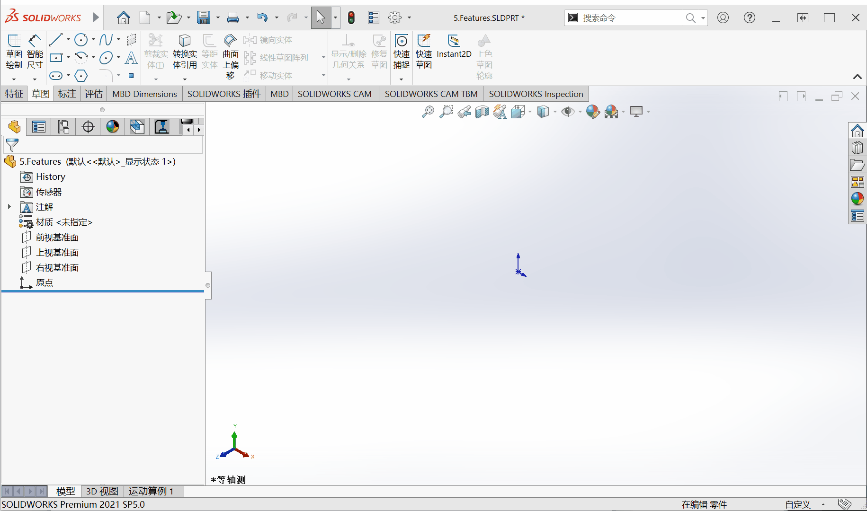Select the Line sketch tool
867x511 pixels.
point(56,40)
